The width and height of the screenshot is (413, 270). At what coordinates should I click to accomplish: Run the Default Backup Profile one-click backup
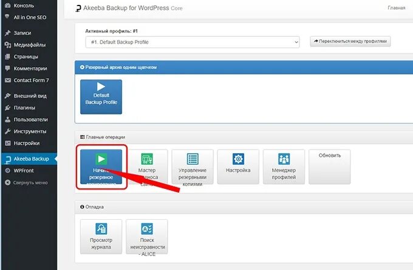pos(101,97)
